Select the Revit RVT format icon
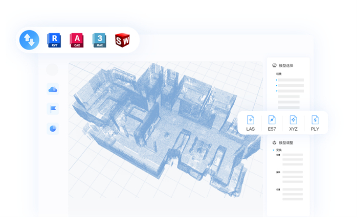The image size is (358, 218). (54, 40)
